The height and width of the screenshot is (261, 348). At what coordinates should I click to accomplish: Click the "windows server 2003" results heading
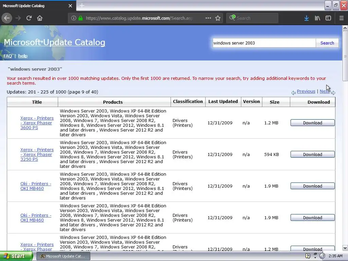[35, 69]
